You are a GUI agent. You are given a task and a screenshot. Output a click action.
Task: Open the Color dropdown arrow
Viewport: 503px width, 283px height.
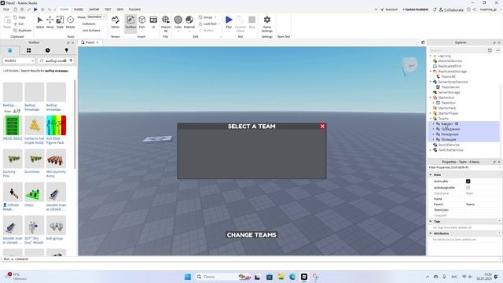(178, 31)
